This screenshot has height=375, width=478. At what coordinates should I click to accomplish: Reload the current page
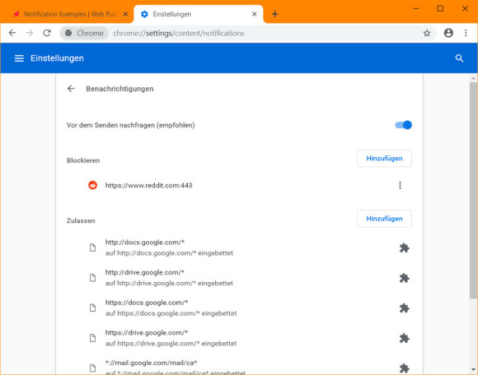point(47,33)
